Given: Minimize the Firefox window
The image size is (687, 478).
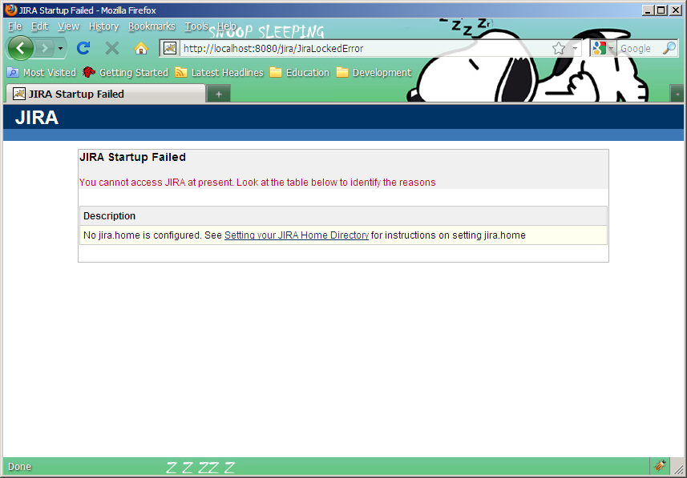Looking at the screenshot, I should click(x=648, y=10).
